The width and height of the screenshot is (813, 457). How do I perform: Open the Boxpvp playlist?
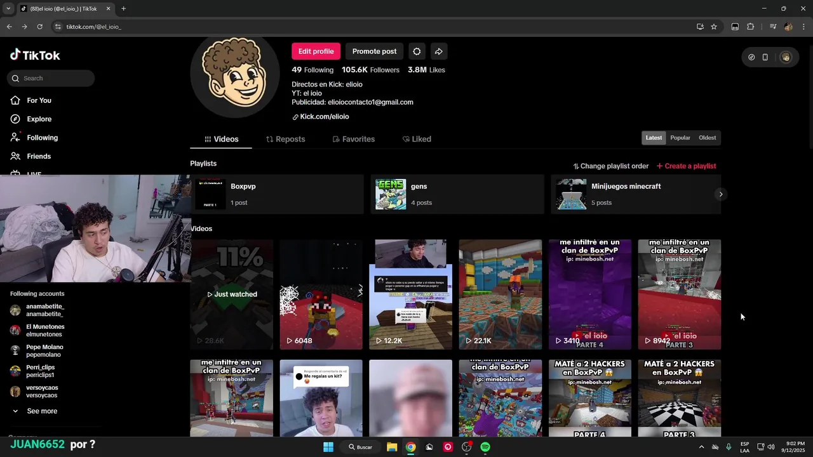pyautogui.click(x=277, y=194)
